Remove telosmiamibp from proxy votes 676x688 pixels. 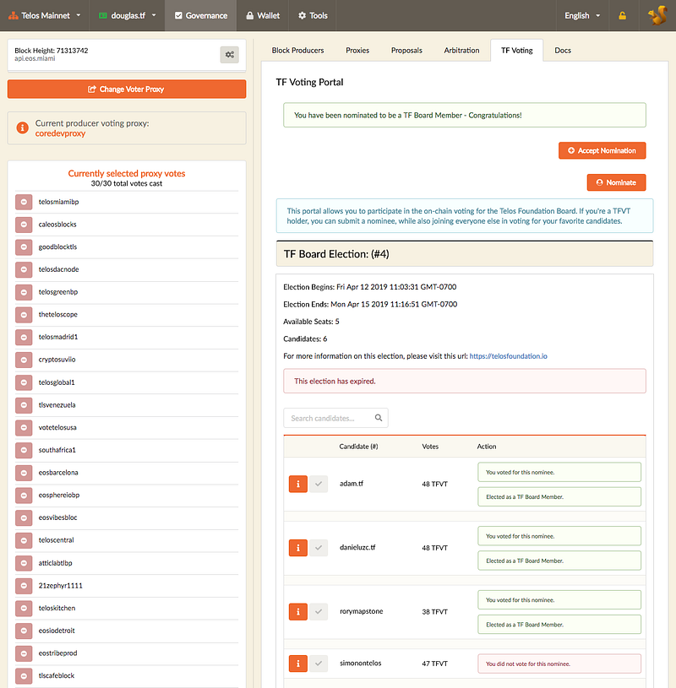tap(24, 203)
